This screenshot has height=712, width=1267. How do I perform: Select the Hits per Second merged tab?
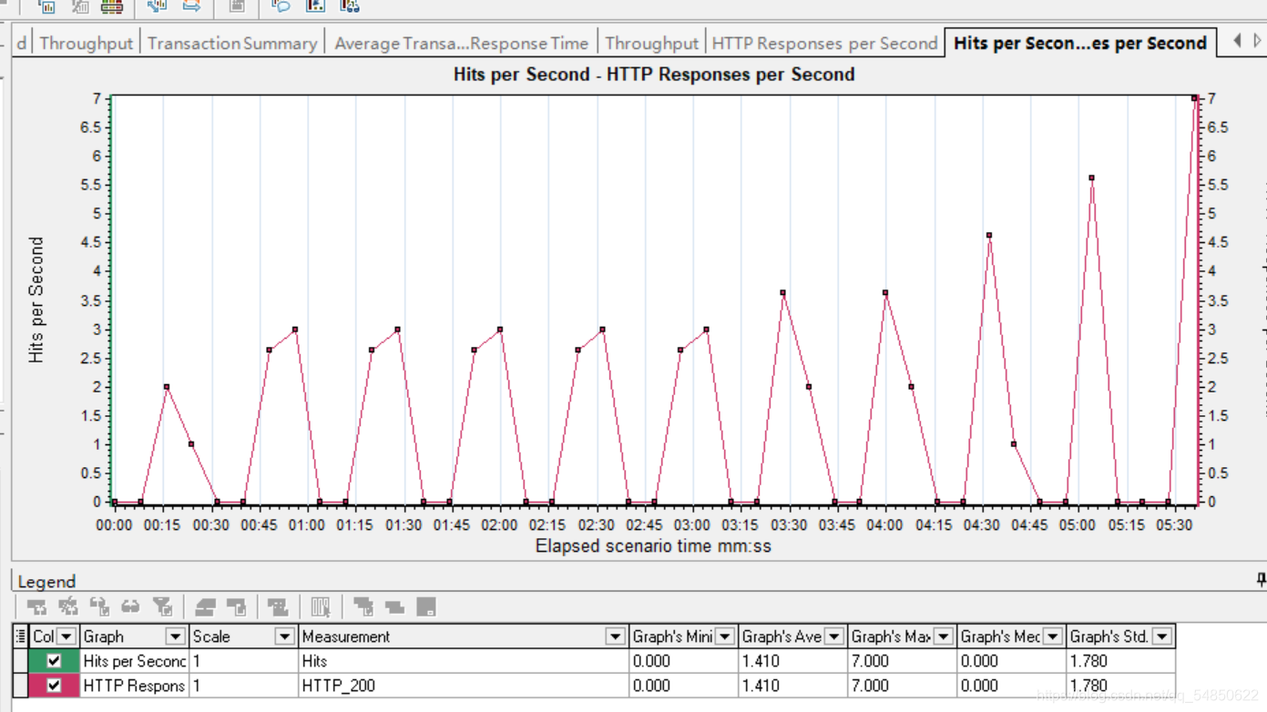coord(1080,43)
